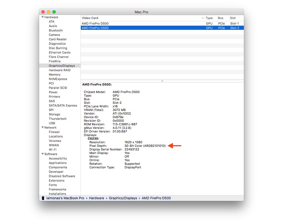Select Developer in the sidebar
The image size is (283, 223).
point(56,172)
